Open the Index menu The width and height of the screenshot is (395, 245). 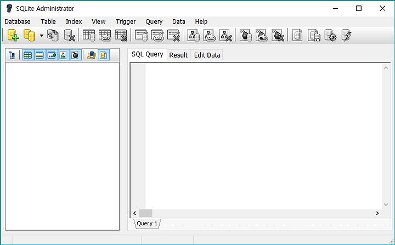coord(74,22)
